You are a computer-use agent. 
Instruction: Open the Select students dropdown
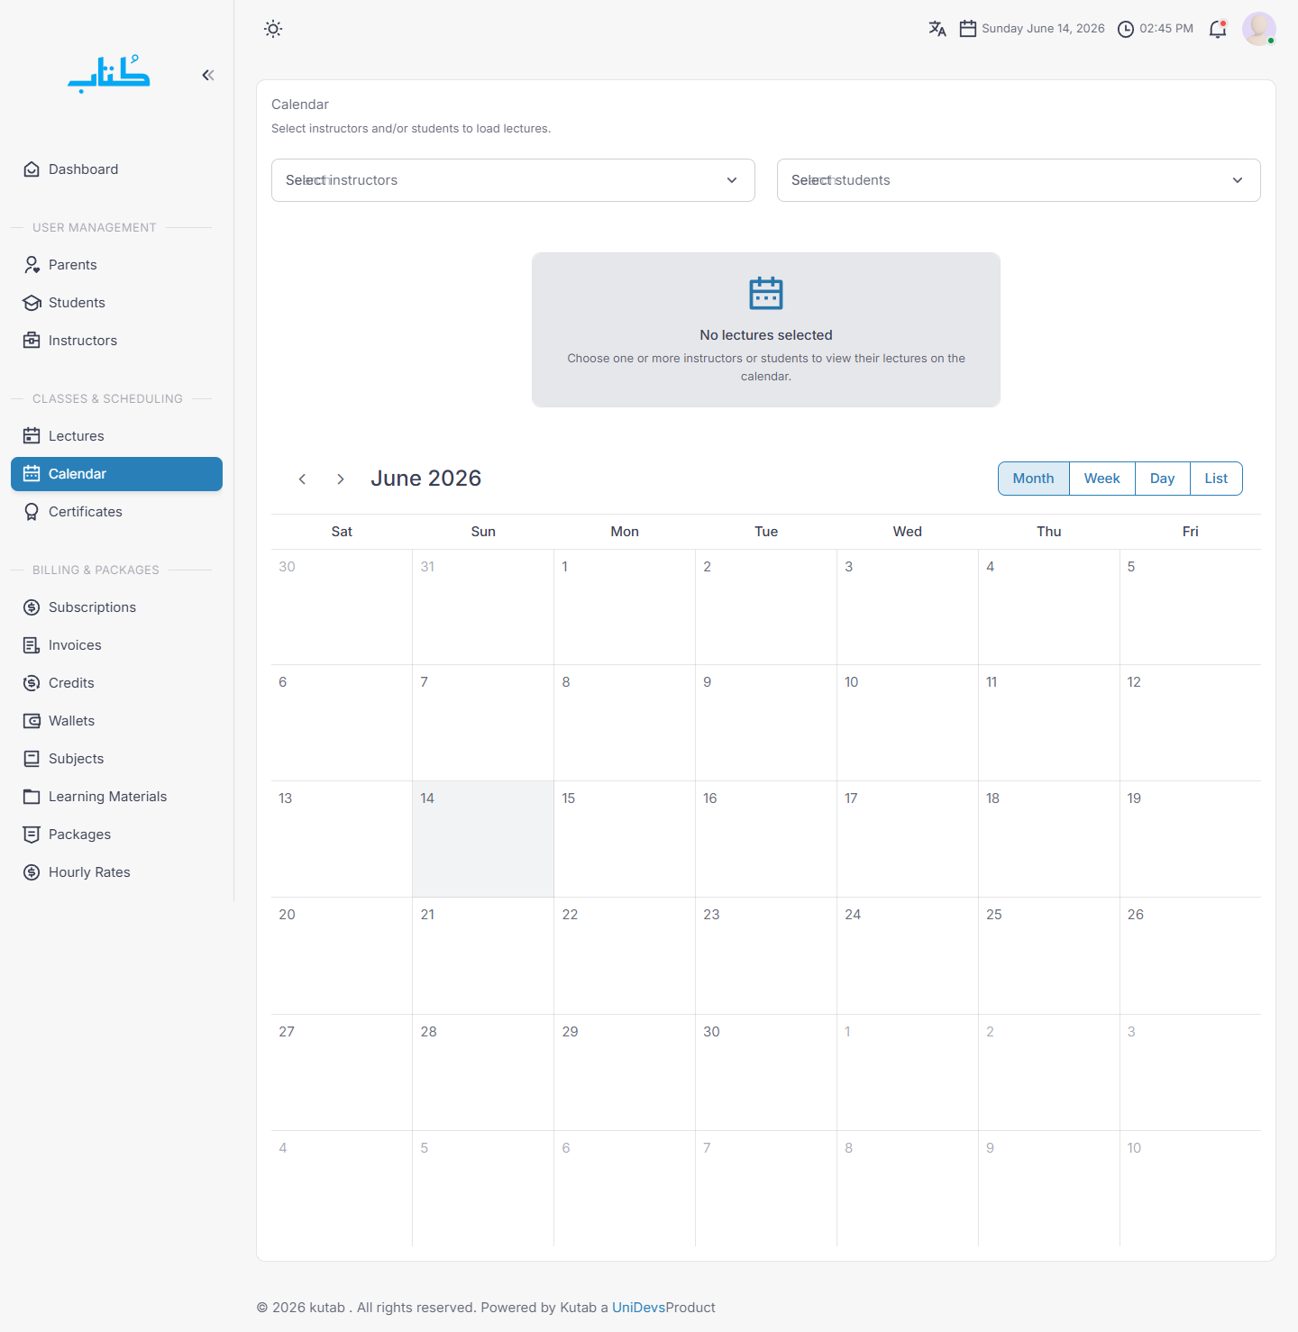[x=1019, y=180]
